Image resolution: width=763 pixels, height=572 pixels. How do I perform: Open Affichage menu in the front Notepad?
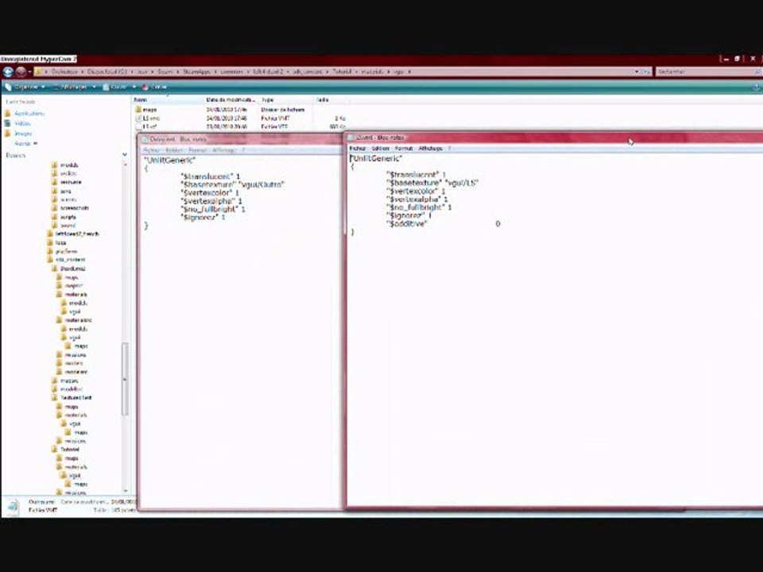431,149
